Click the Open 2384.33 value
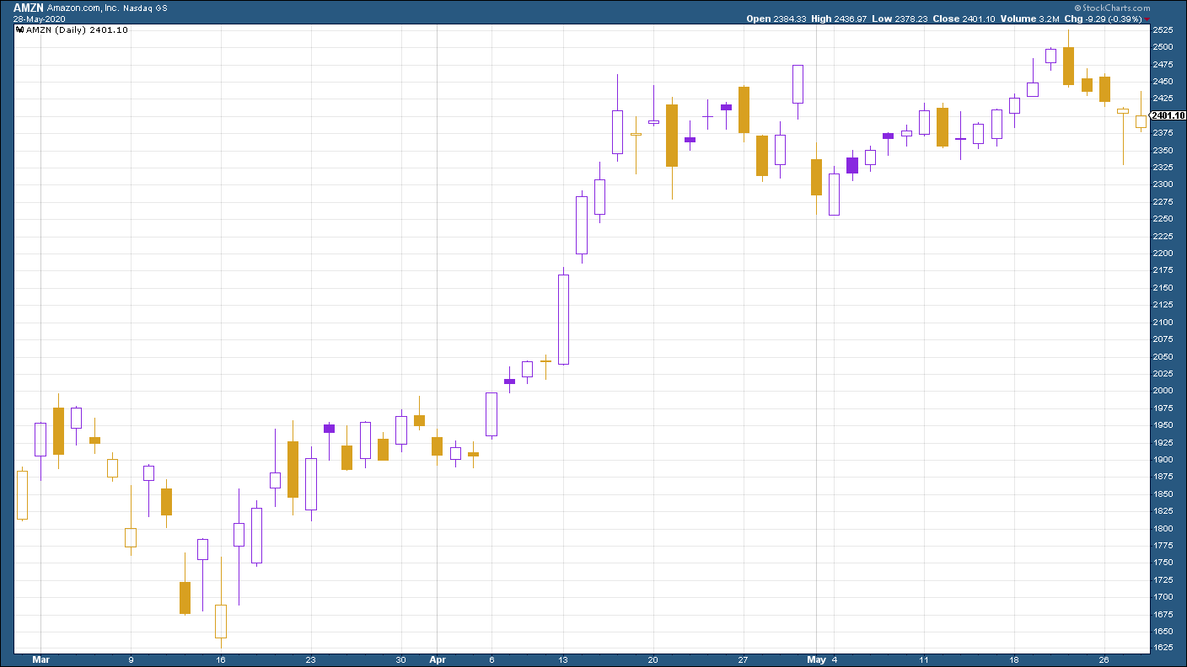Screen dimensions: 1187x667 pyautogui.click(x=776, y=19)
